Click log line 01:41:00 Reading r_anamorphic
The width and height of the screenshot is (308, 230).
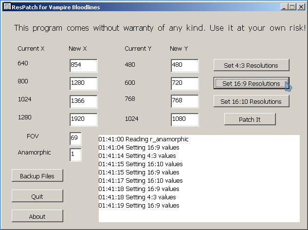(144, 139)
